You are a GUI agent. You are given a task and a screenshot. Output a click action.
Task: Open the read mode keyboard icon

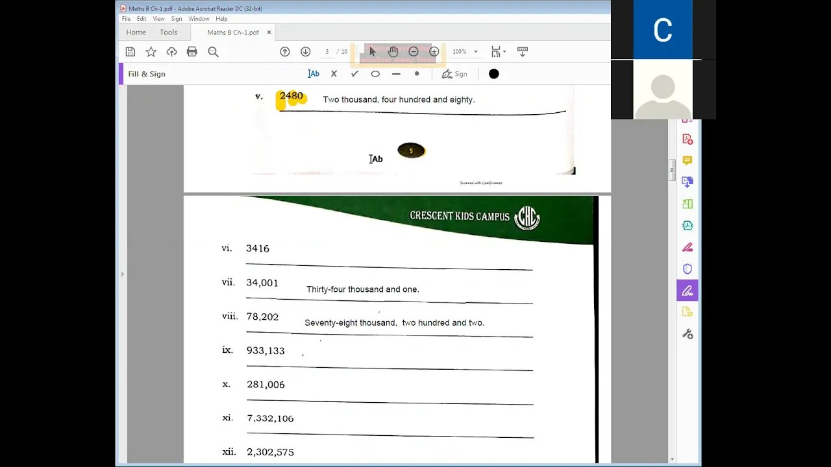click(522, 52)
